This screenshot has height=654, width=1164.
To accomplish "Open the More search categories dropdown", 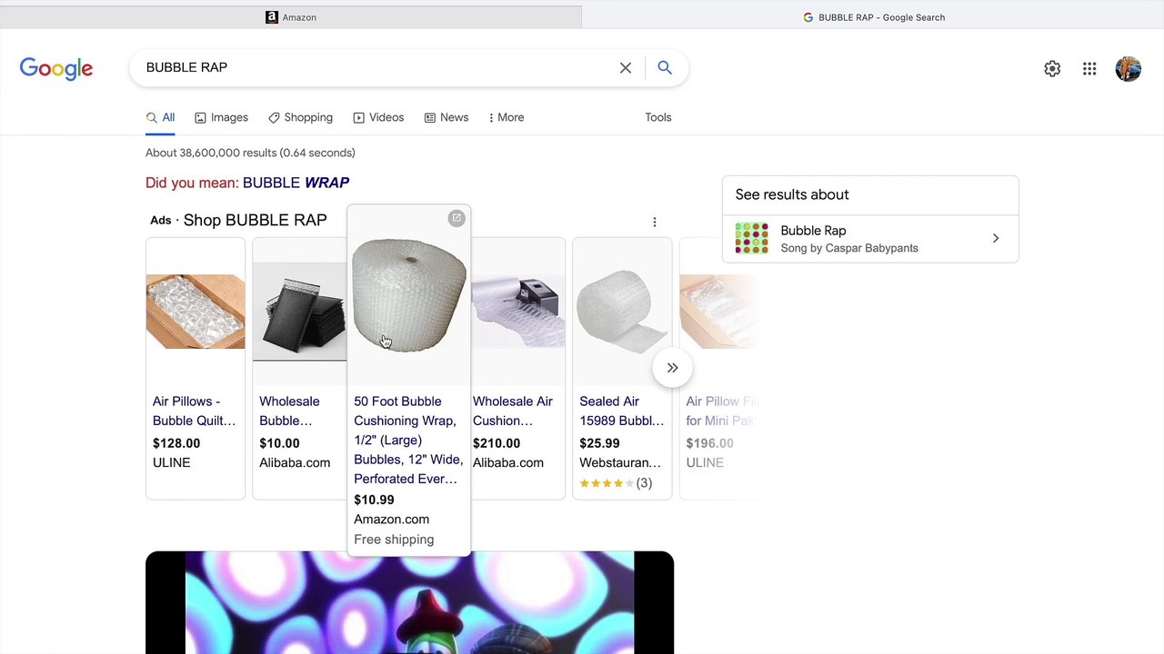I will 507,117.
